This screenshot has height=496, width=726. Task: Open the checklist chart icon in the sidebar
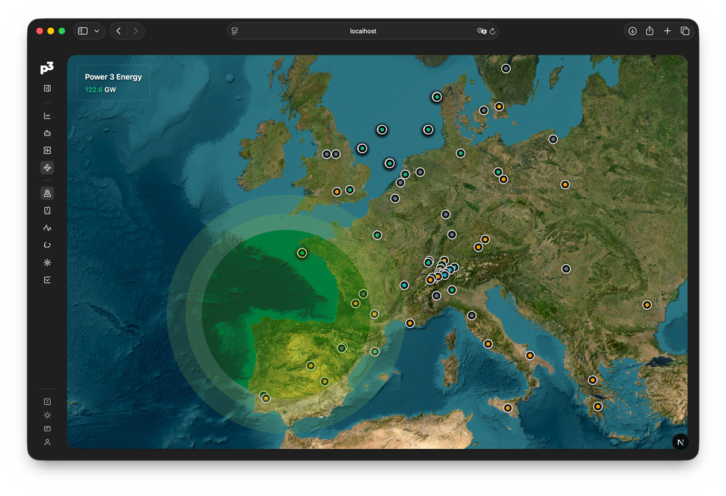[47, 280]
